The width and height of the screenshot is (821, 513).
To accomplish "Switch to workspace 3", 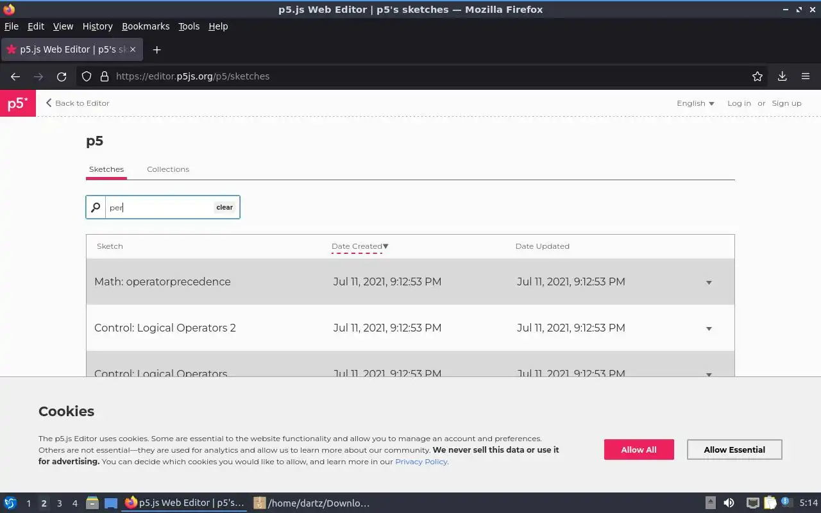I will [59, 503].
